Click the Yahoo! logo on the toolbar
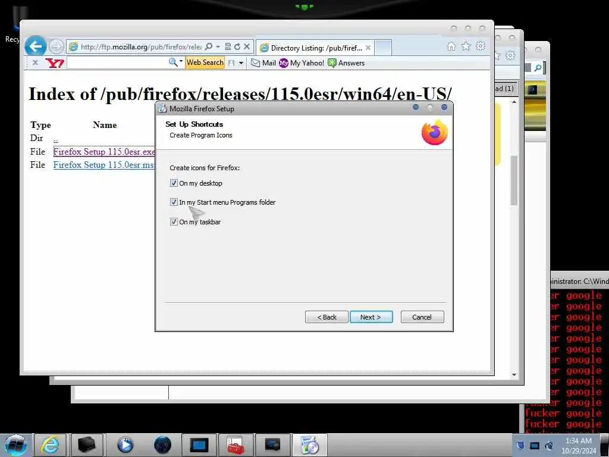Viewport: 609px width, 457px height. [54, 62]
